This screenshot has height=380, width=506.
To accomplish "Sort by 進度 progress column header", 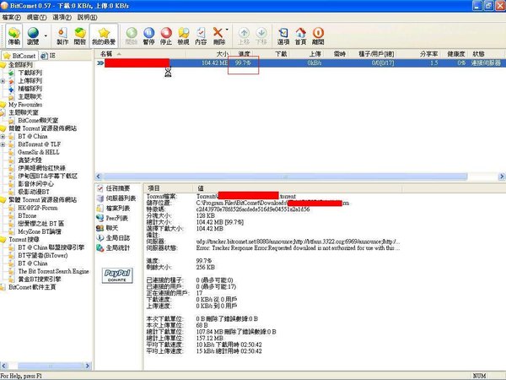I will click(244, 54).
